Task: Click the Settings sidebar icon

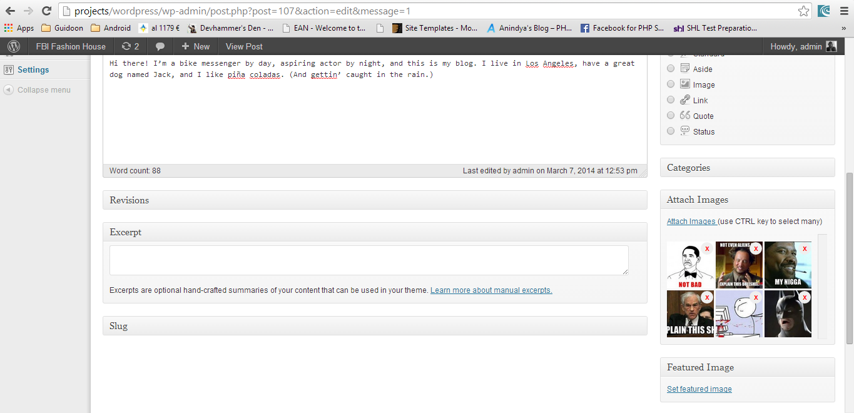Action: [x=9, y=69]
